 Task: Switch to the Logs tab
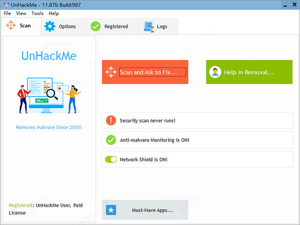pyautogui.click(x=158, y=26)
